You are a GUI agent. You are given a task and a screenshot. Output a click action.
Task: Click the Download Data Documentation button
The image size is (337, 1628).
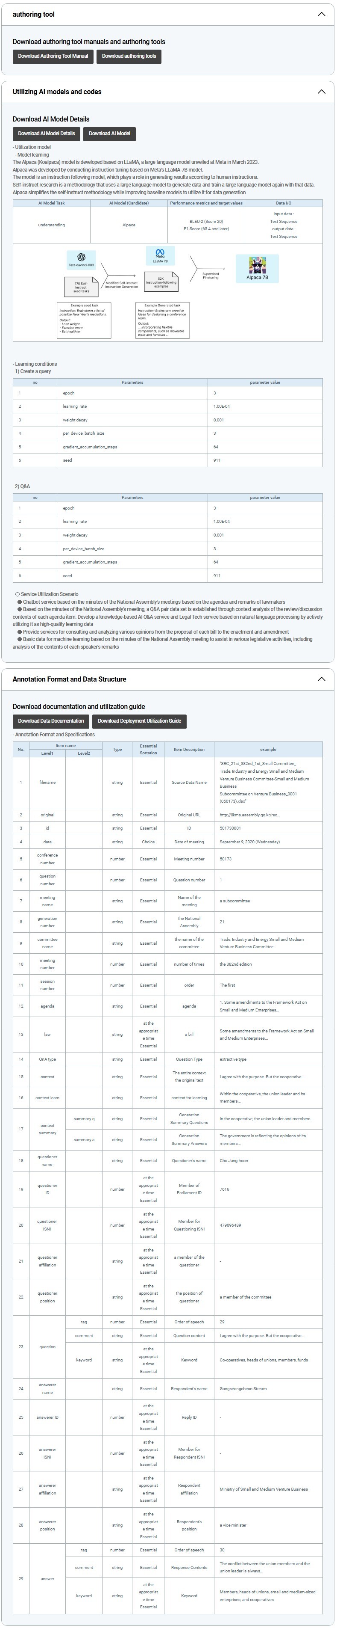point(50,721)
